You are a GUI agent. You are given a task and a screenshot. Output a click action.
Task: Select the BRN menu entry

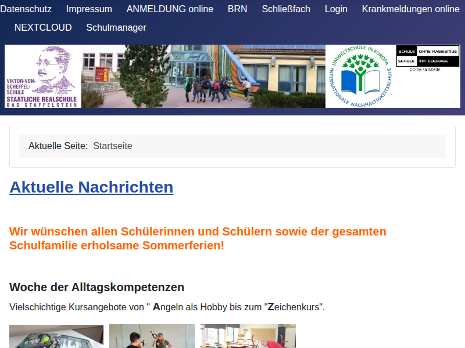tap(238, 9)
